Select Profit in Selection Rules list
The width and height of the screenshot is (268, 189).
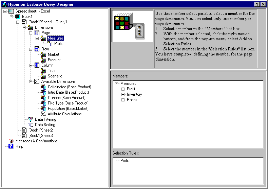click(x=125, y=161)
